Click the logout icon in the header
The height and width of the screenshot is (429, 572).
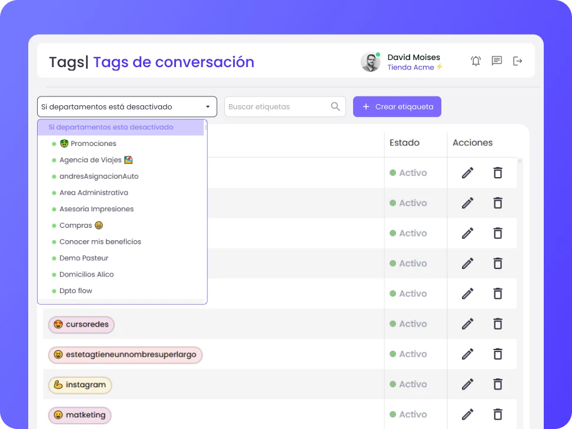tap(517, 61)
